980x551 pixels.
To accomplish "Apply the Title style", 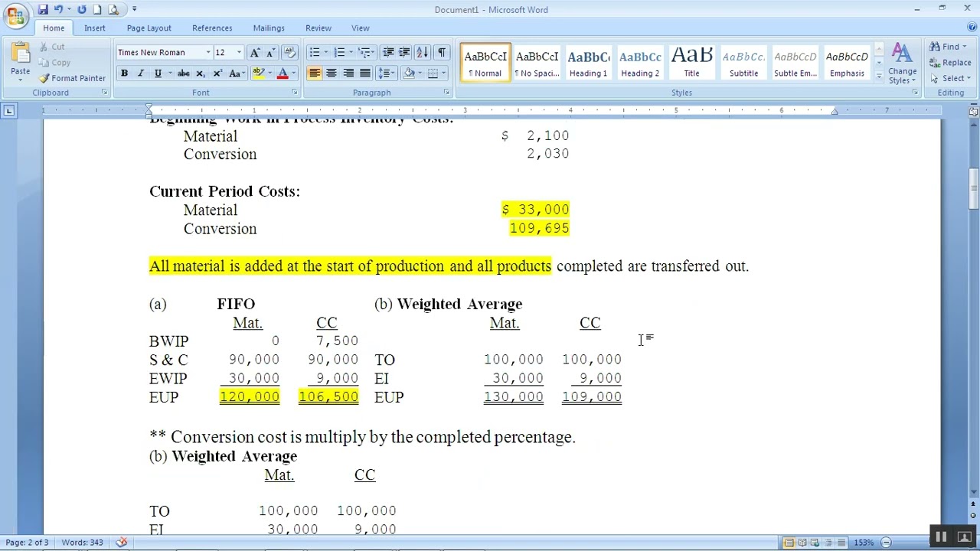I will click(x=691, y=63).
